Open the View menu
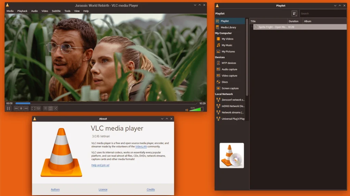Viewport: 350px width, 196px height. pyautogui.click(x=77, y=11)
